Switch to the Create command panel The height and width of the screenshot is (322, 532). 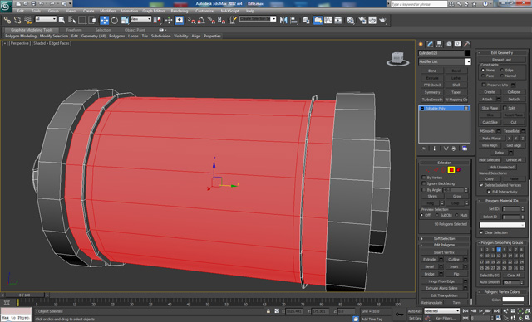421,44
